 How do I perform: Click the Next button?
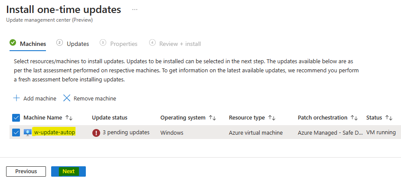coord(68,171)
